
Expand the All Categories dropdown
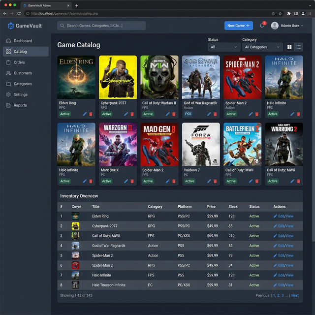pos(262,47)
